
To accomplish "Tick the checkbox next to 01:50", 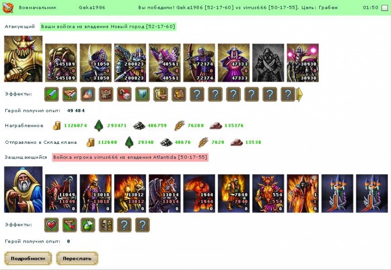I will [x=385, y=8].
